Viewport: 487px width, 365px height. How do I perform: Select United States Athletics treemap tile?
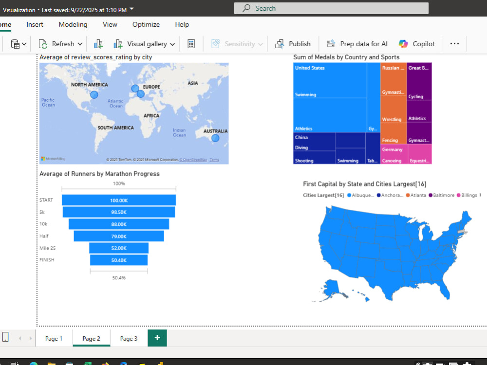[x=330, y=115]
